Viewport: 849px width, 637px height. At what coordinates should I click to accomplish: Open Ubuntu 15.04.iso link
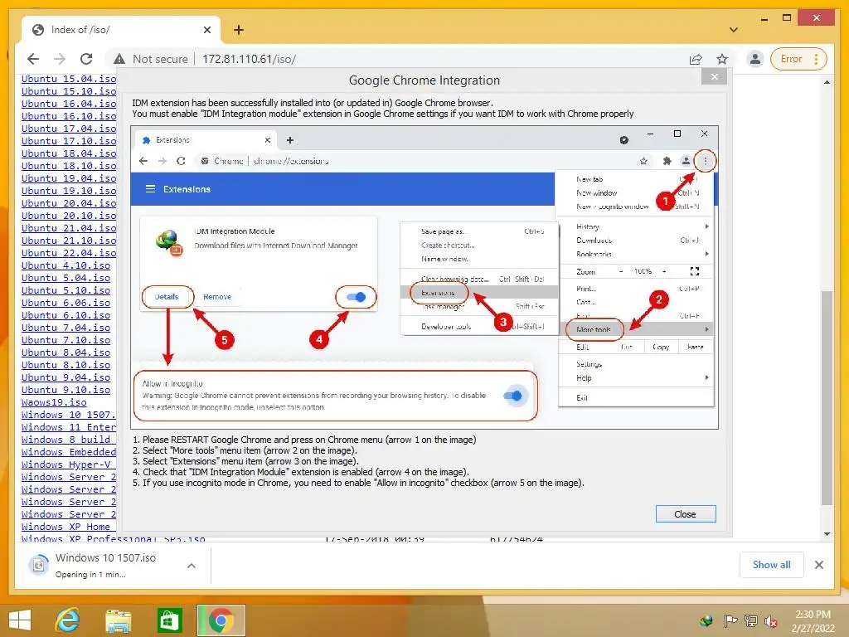pos(69,79)
